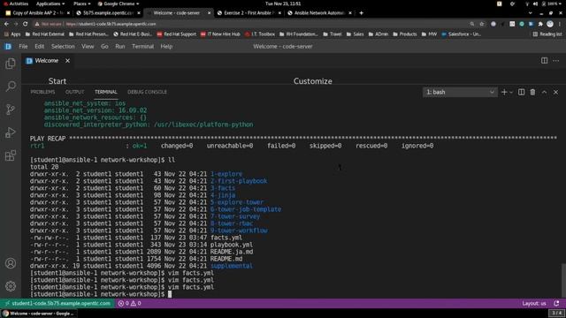Image resolution: width=566 pixels, height=318 pixels.
Task: Reload the browser page
Action: point(26,24)
